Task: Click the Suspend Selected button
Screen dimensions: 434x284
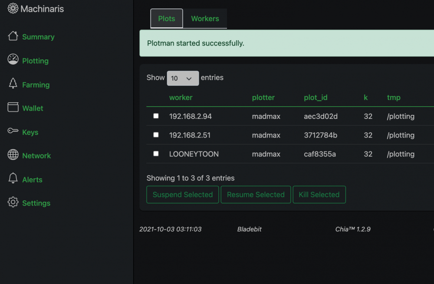Action: 183,195
